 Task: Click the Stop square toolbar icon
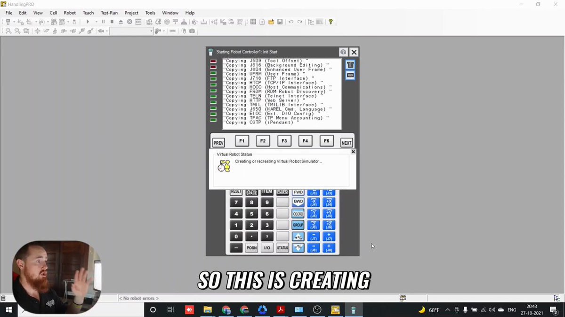coord(112,22)
